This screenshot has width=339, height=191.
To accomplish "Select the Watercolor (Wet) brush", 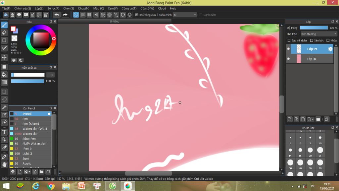I will tap(30, 129).
